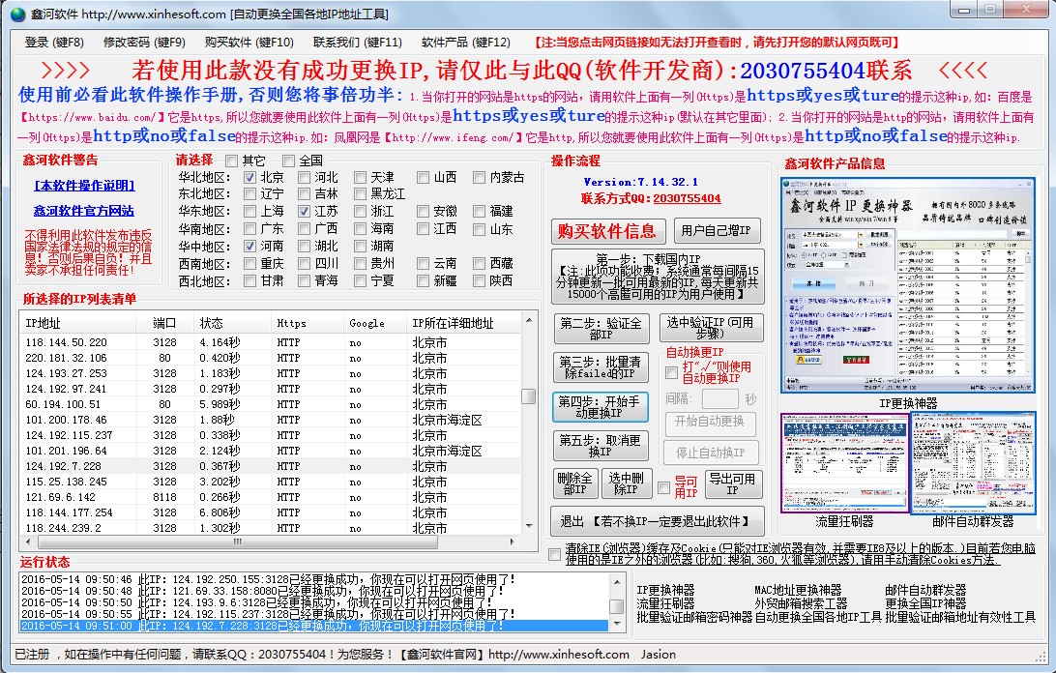Click the MAC地址更换神器 product name

(x=798, y=590)
